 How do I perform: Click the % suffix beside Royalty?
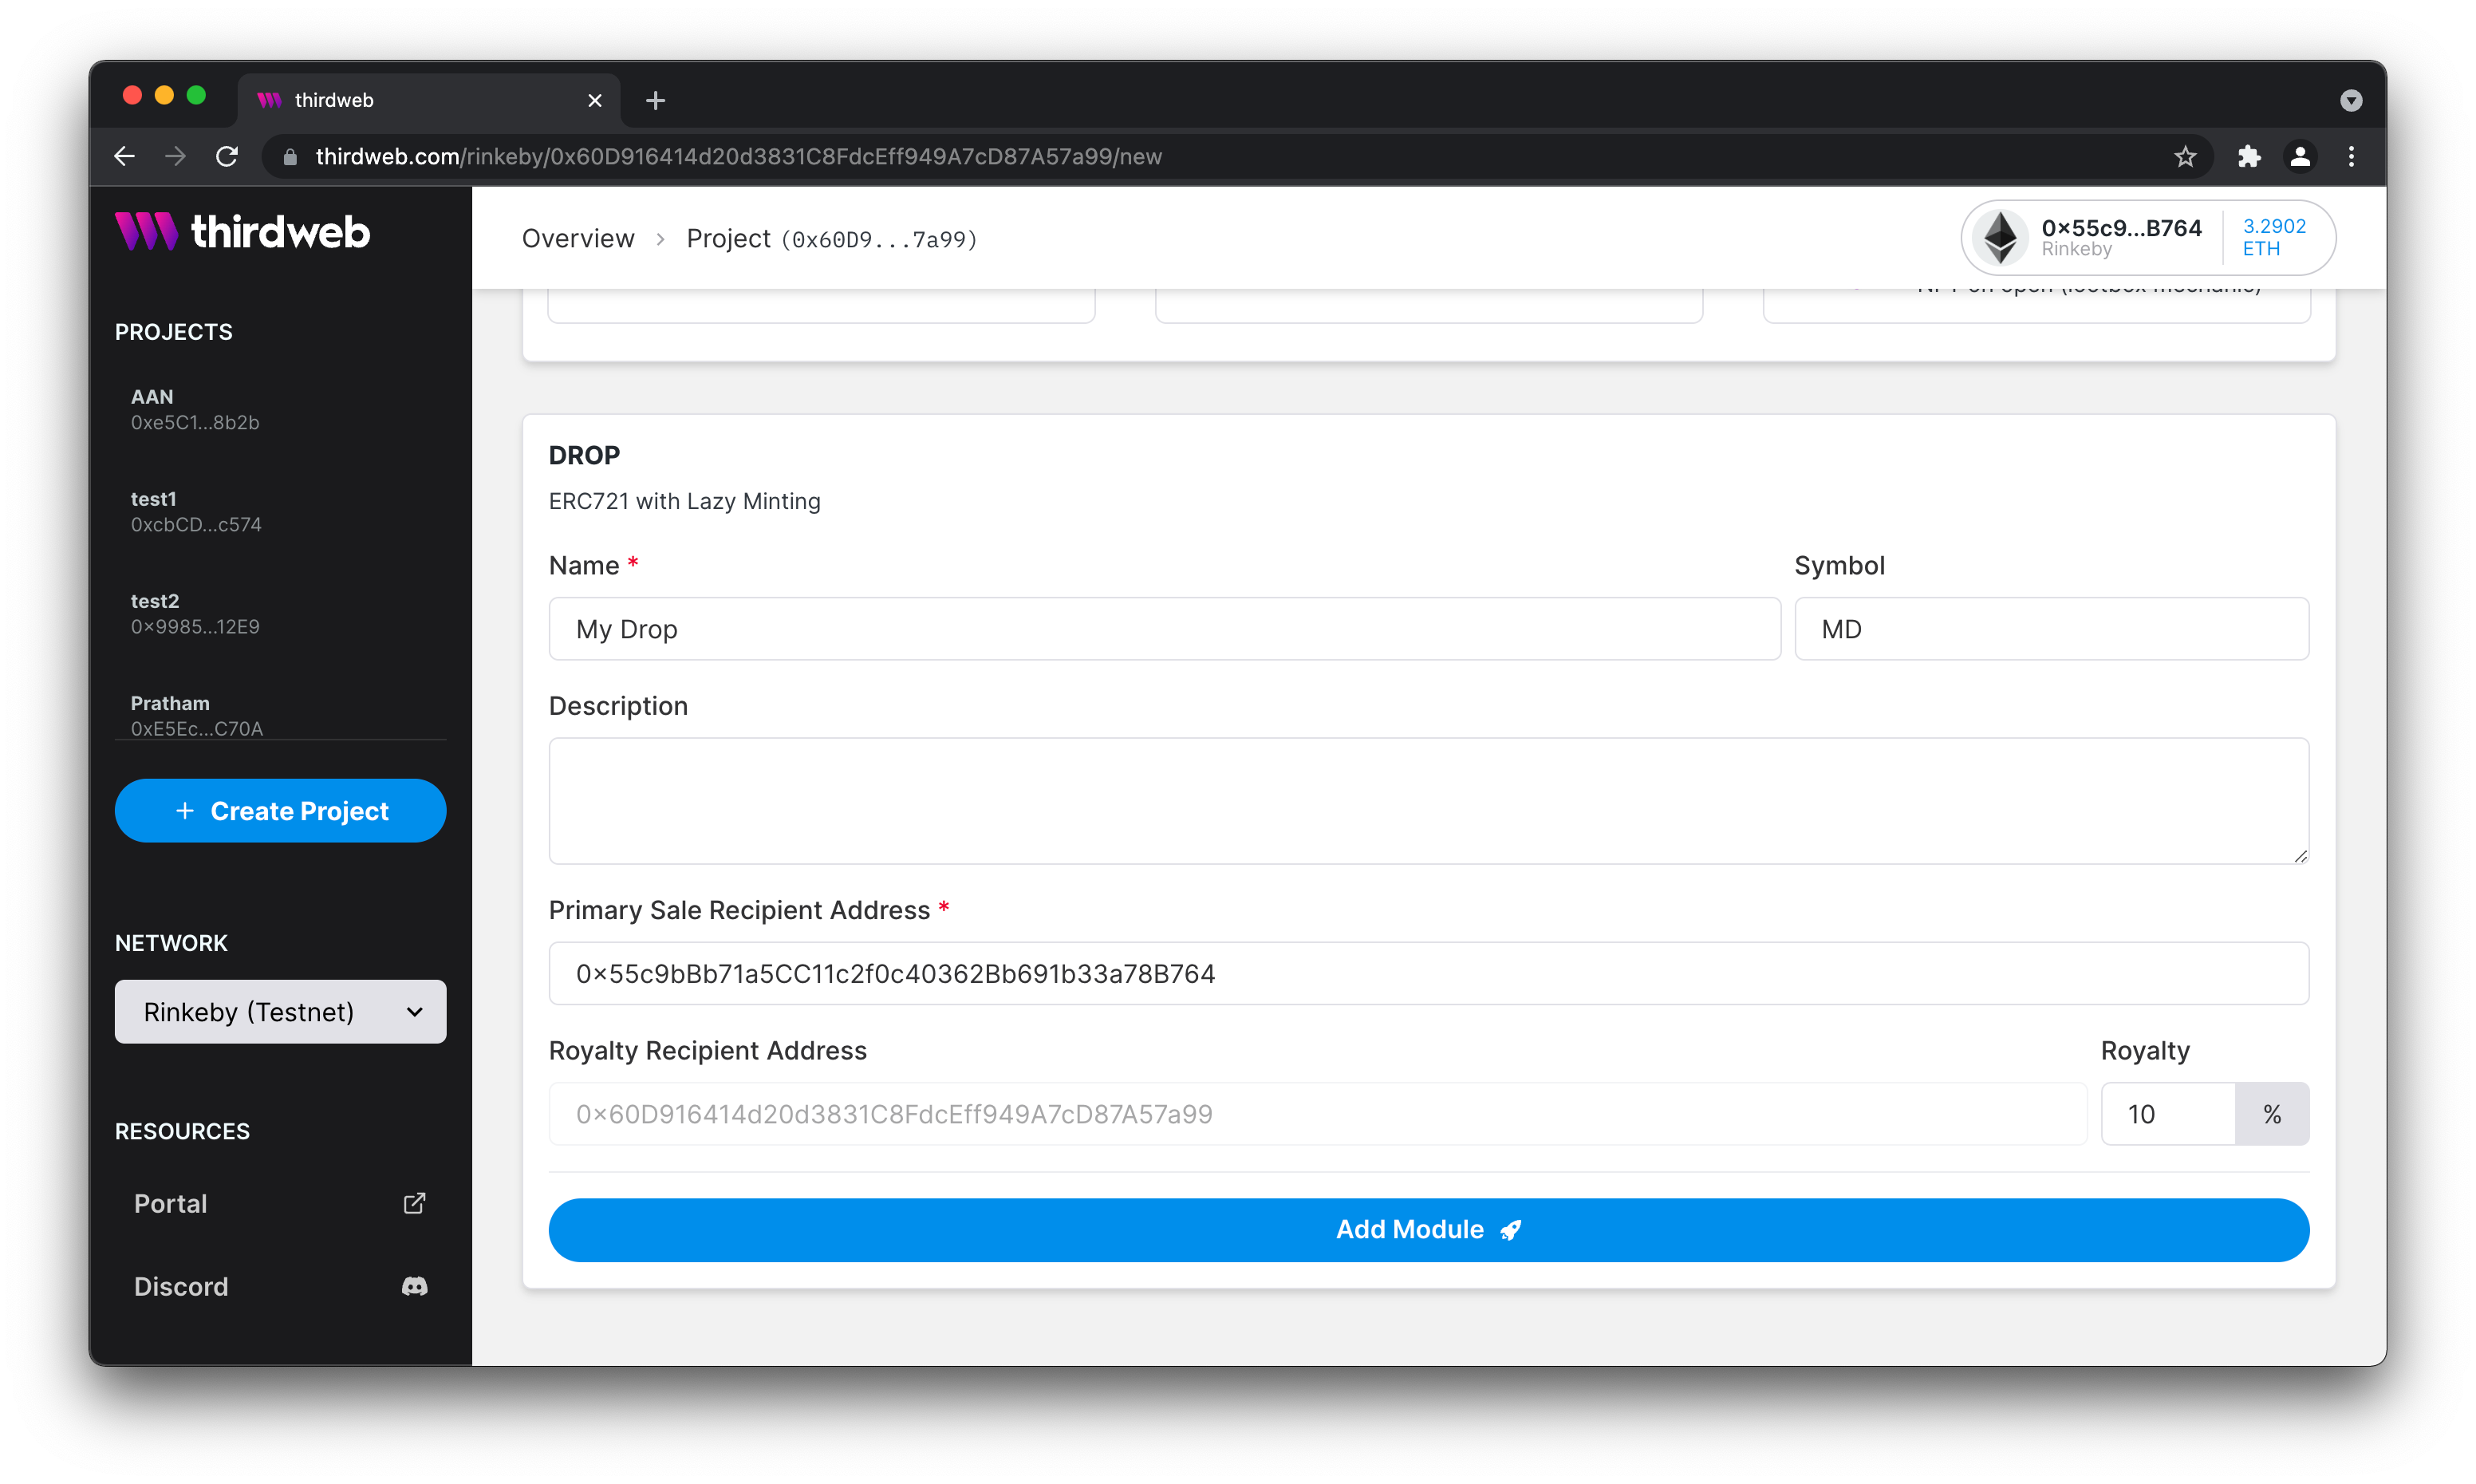tap(2271, 1113)
